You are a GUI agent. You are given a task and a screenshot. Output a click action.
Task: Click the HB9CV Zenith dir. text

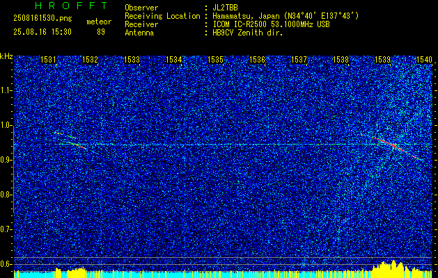248,33
